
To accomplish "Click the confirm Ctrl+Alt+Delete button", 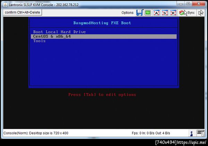I will [x=23, y=13].
